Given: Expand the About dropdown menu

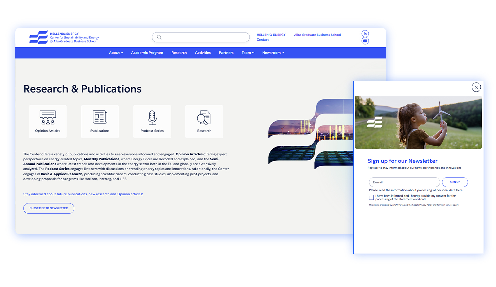Looking at the screenshot, I should 116,53.
